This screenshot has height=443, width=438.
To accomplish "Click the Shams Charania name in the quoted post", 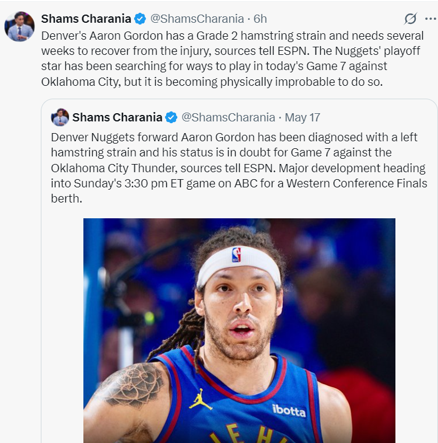I will pos(117,117).
